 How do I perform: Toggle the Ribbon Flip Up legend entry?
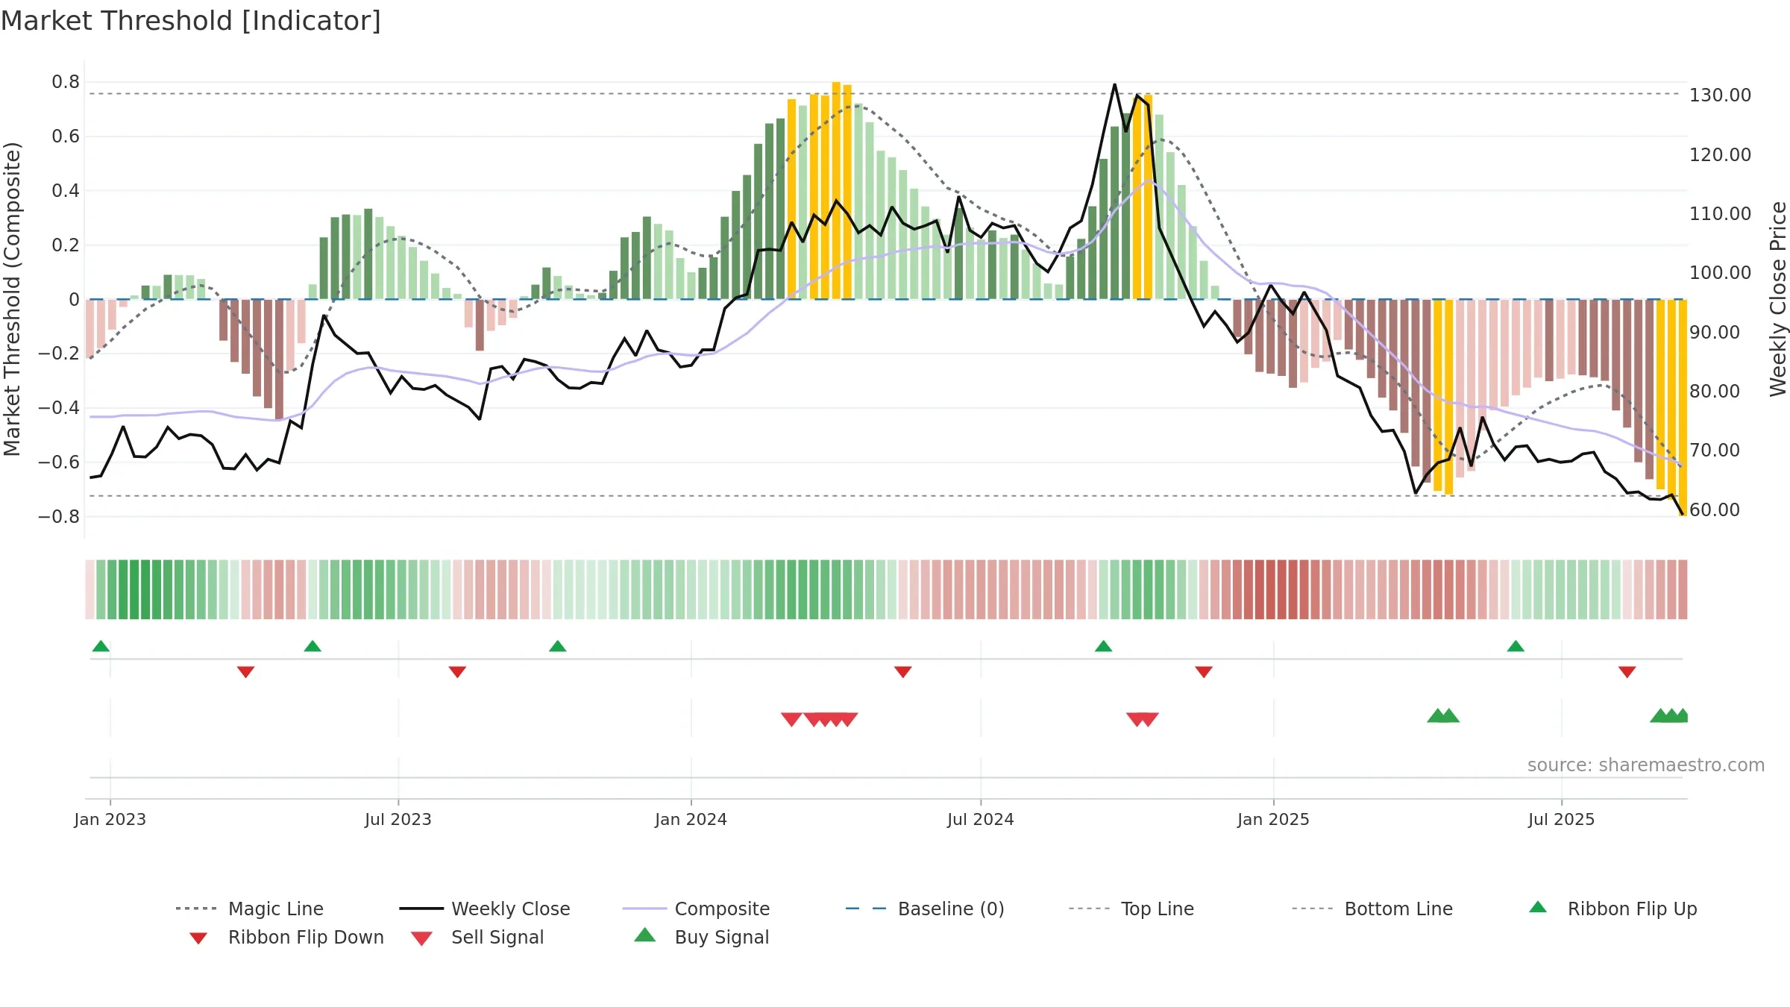coord(1612,909)
